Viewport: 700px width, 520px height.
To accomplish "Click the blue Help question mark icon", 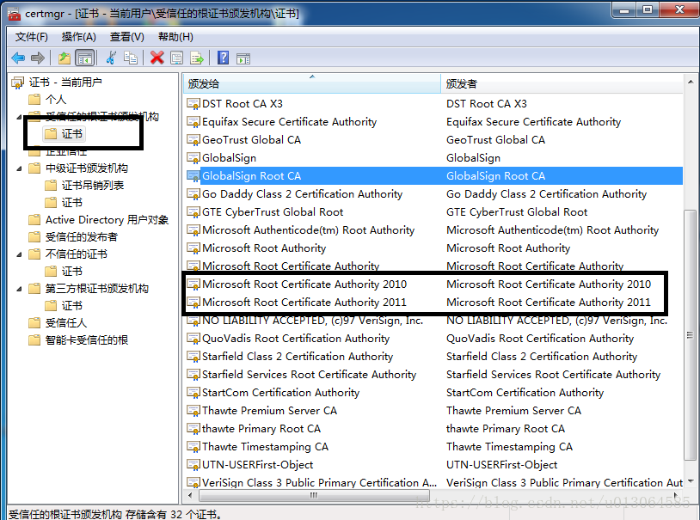I will [223, 58].
